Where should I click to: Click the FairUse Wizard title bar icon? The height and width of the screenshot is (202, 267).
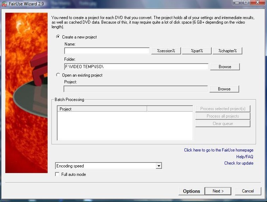tap(4, 4)
